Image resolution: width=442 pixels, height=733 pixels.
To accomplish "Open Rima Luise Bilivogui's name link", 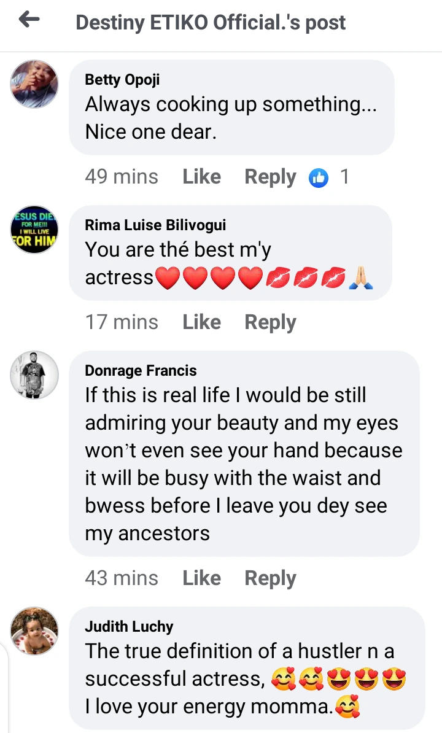I will (x=156, y=225).
